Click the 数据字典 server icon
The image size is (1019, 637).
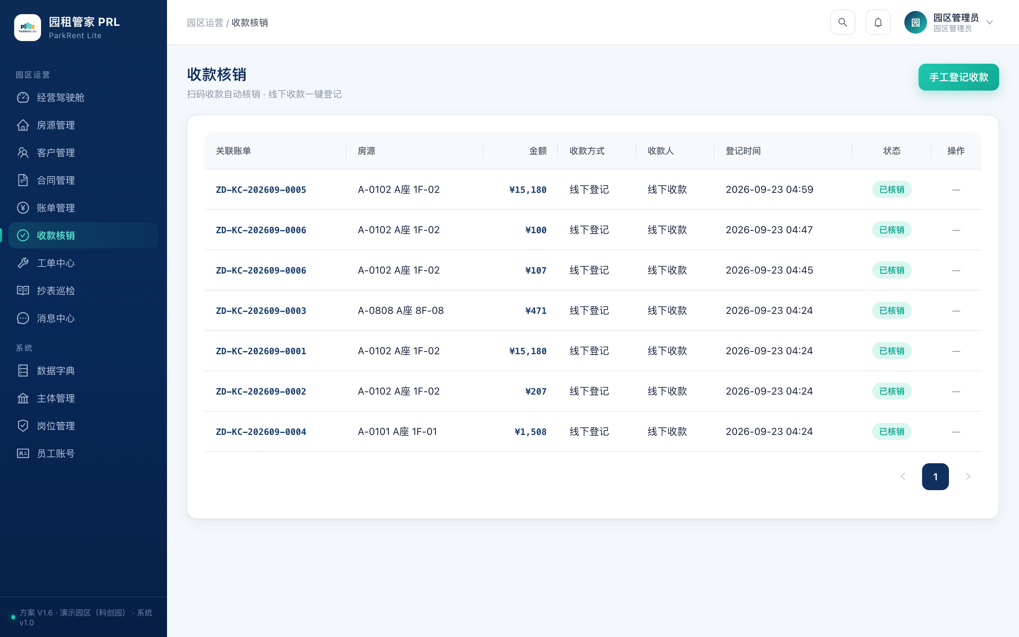[x=23, y=371]
